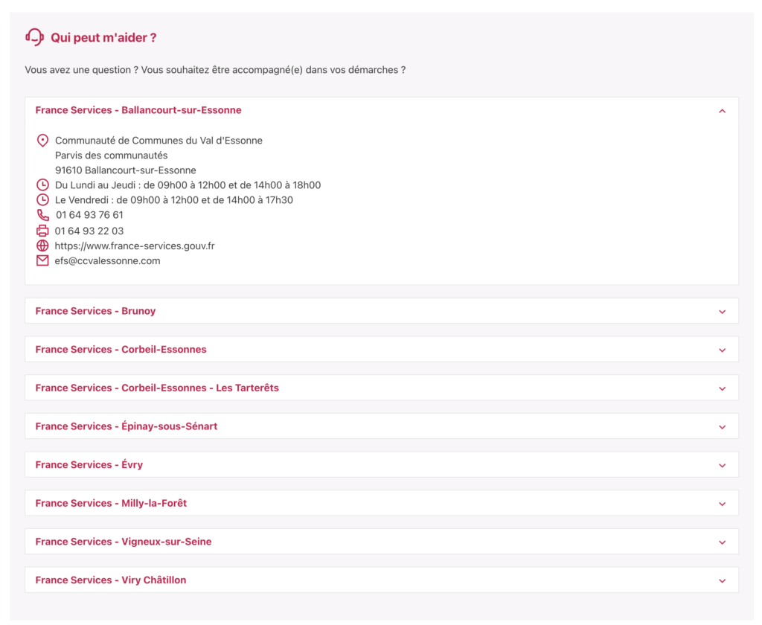Image resolution: width=762 pixels, height=625 pixels.
Task: Open the France Services - Évry title
Action: tap(89, 464)
